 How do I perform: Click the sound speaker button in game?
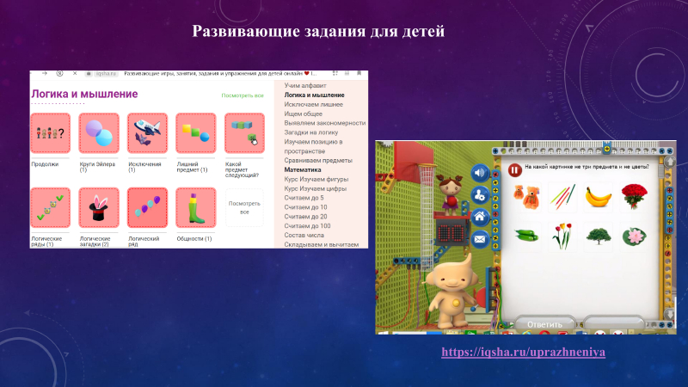click(x=481, y=173)
